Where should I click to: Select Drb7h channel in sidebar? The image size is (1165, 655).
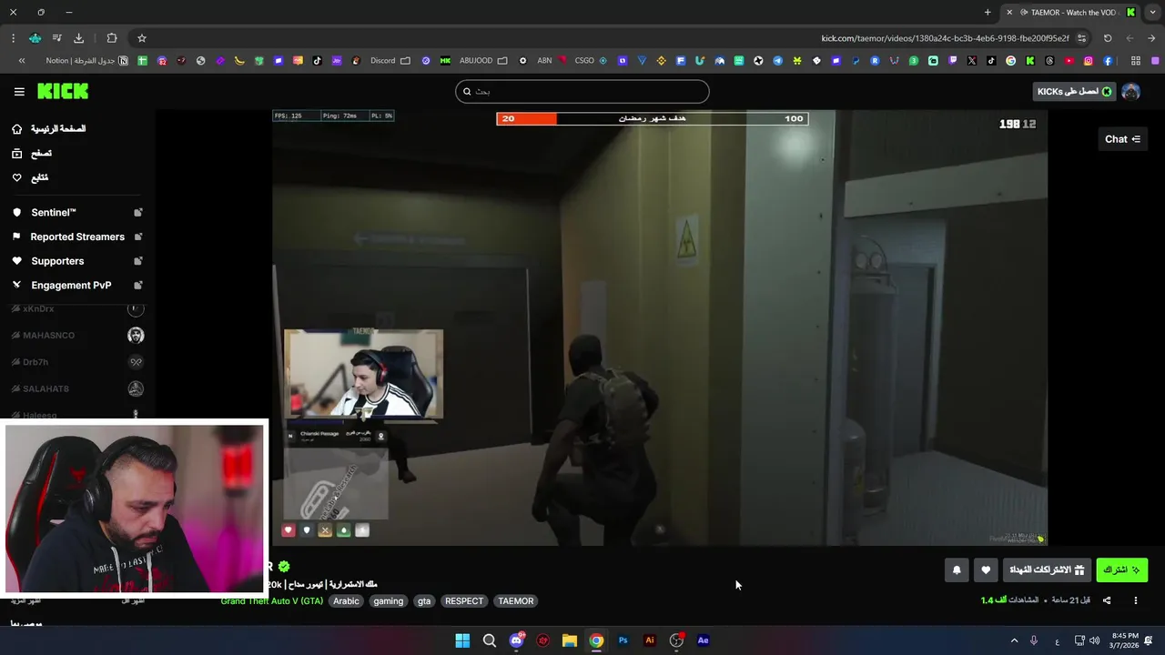(76, 362)
